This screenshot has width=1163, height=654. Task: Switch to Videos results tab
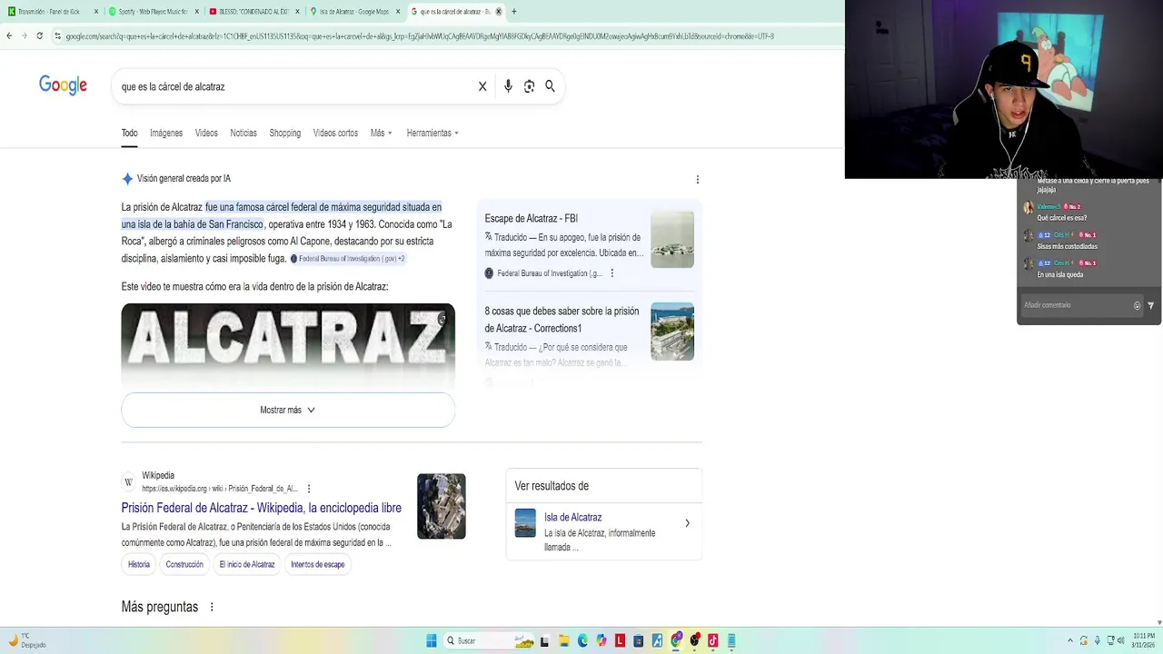tap(206, 134)
